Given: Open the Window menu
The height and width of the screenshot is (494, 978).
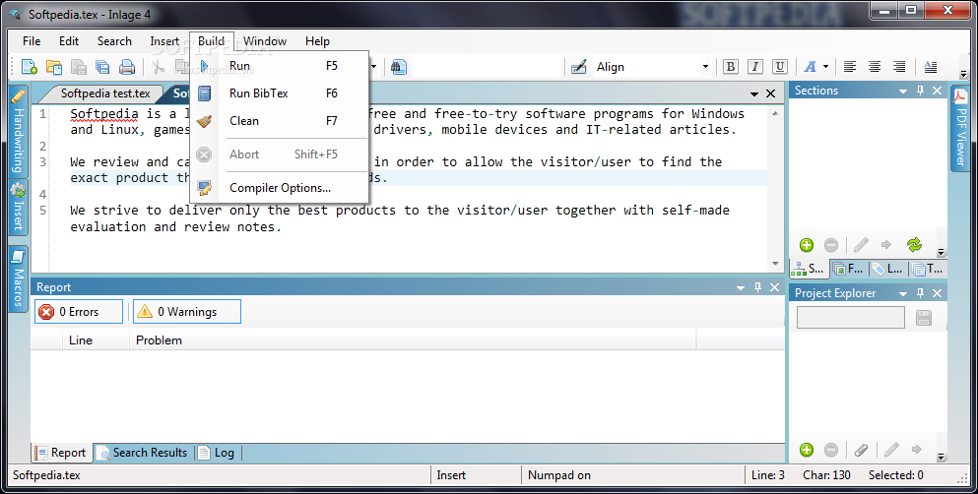Looking at the screenshot, I should (265, 41).
